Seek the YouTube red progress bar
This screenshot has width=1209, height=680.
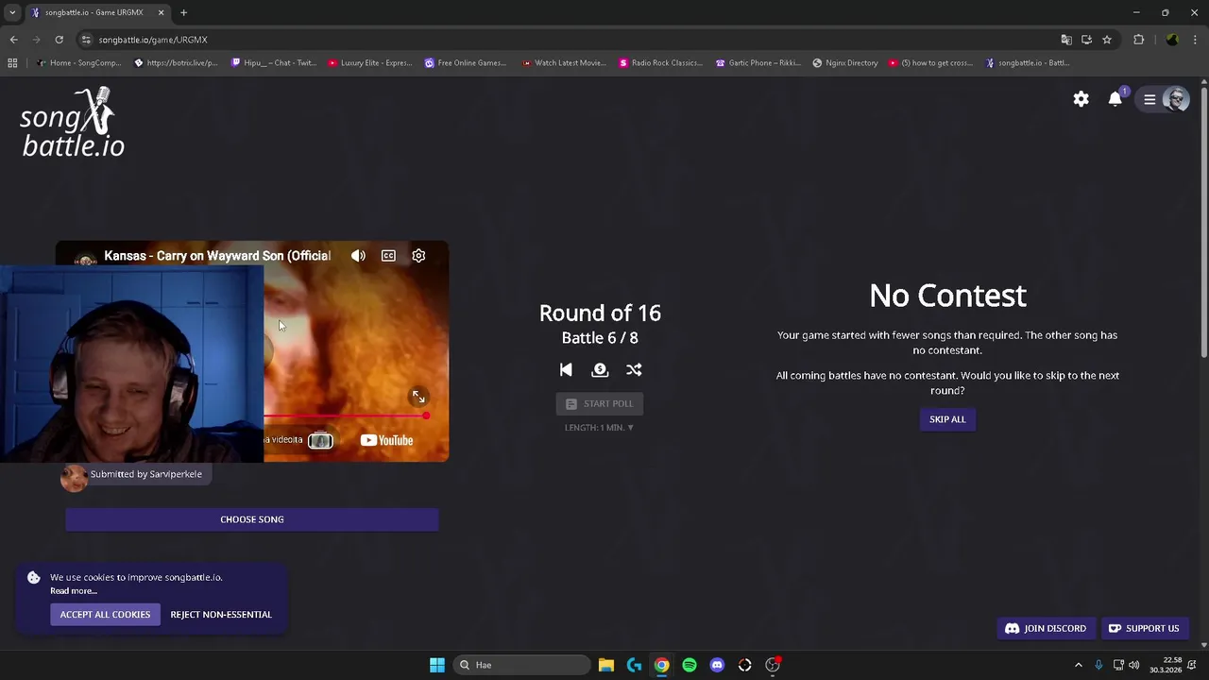point(345,416)
